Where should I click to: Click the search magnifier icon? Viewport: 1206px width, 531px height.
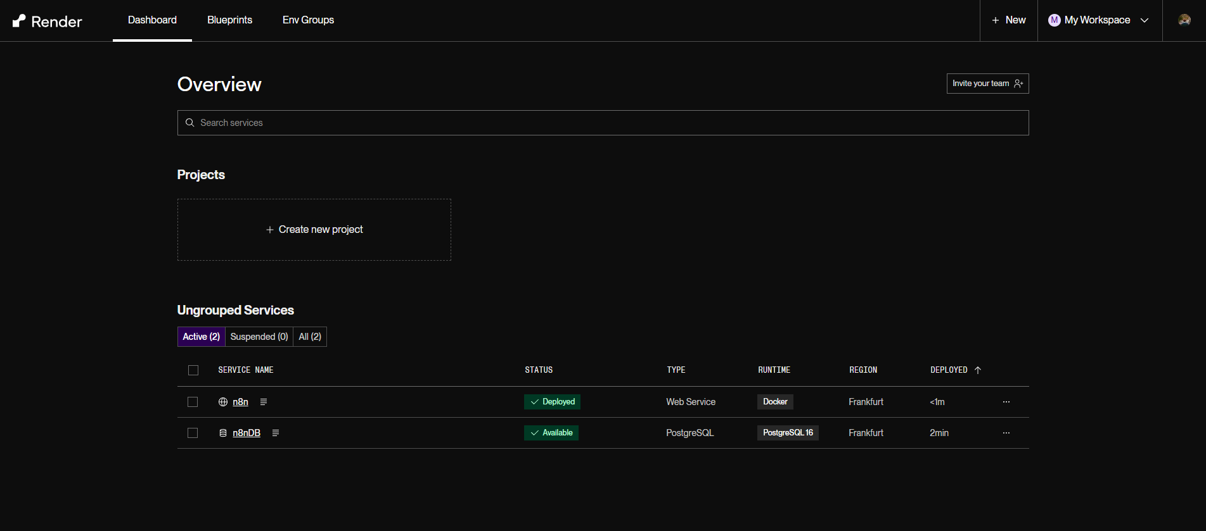pyautogui.click(x=189, y=123)
